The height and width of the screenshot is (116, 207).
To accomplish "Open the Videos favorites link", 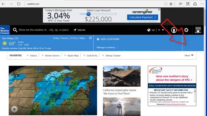I will (33, 56).
